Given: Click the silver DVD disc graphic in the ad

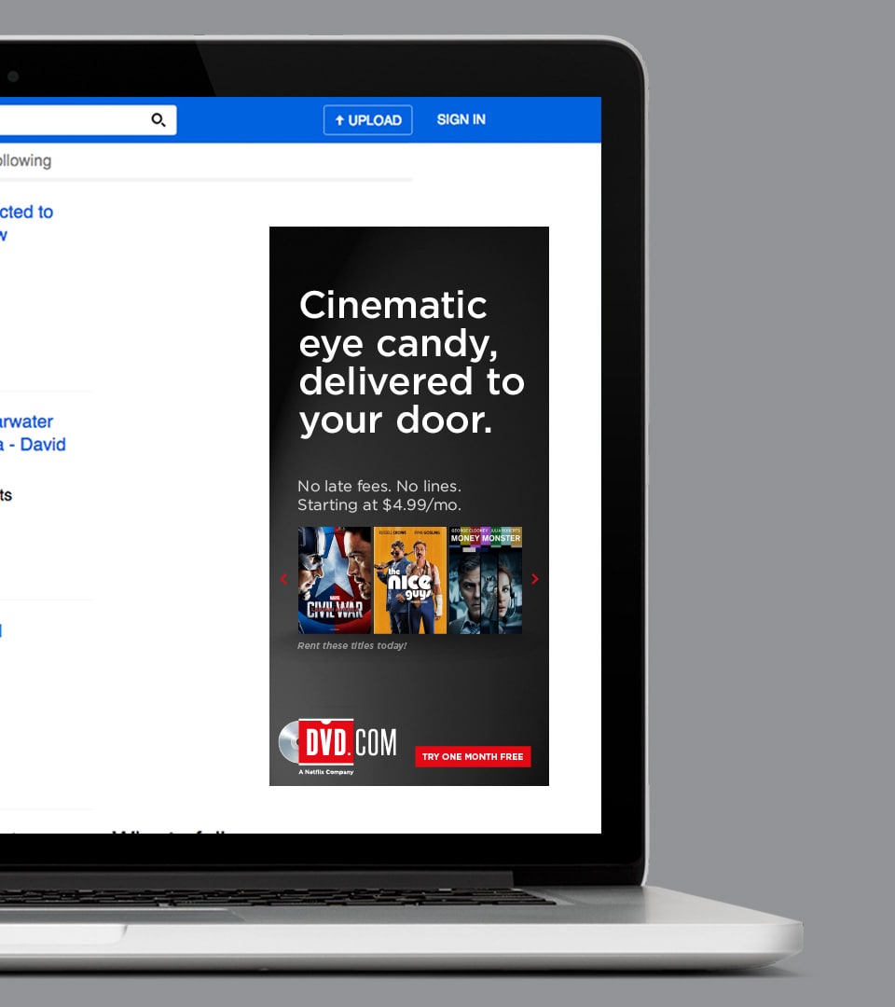Looking at the screenshot, I should tap(290, 743).
